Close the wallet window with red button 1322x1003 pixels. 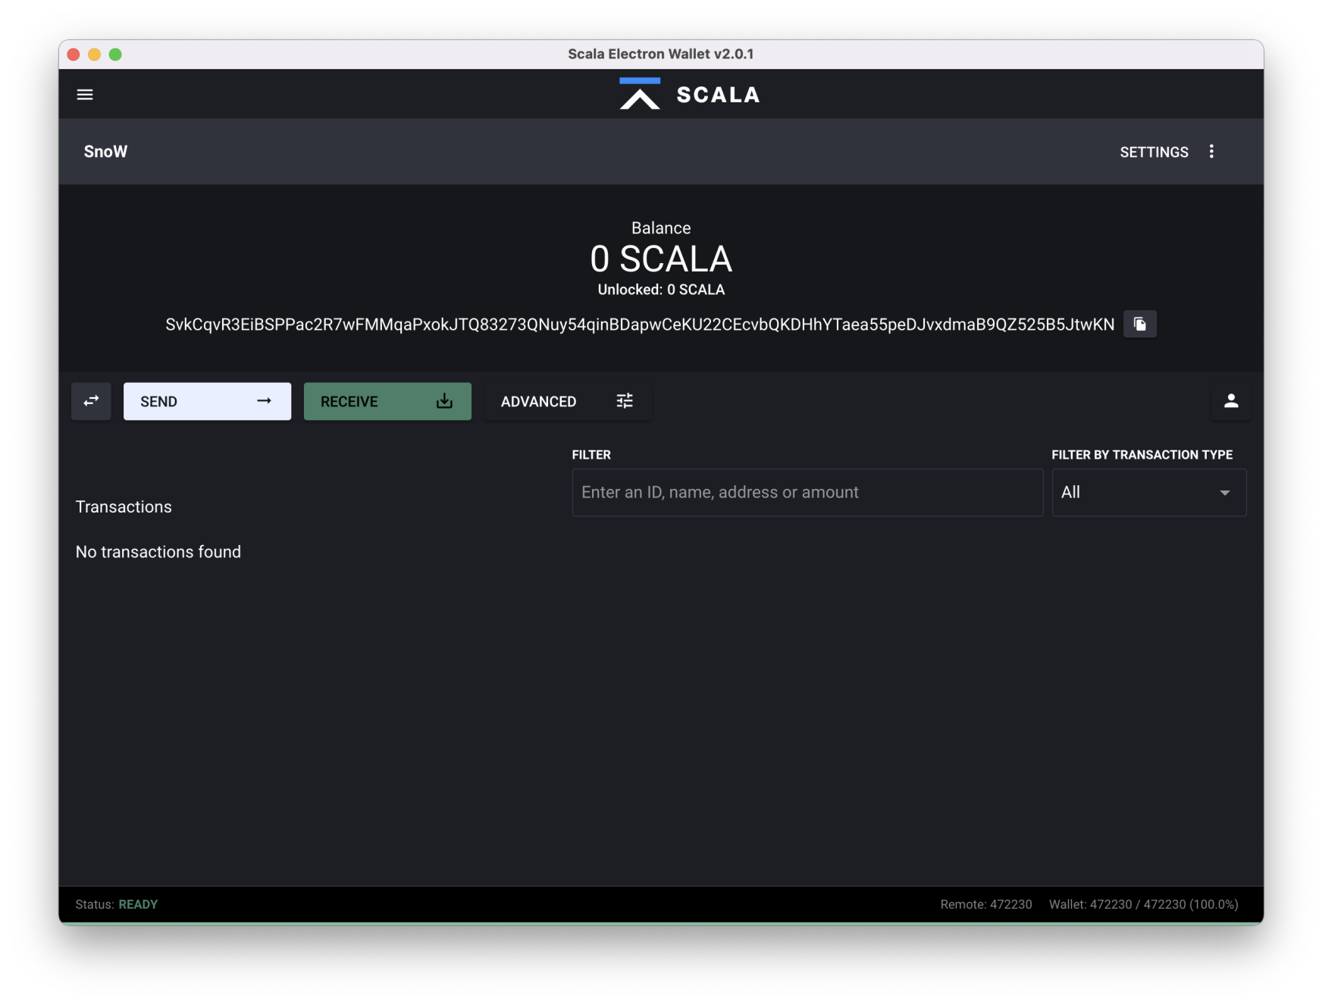click(x=74, y=54)
